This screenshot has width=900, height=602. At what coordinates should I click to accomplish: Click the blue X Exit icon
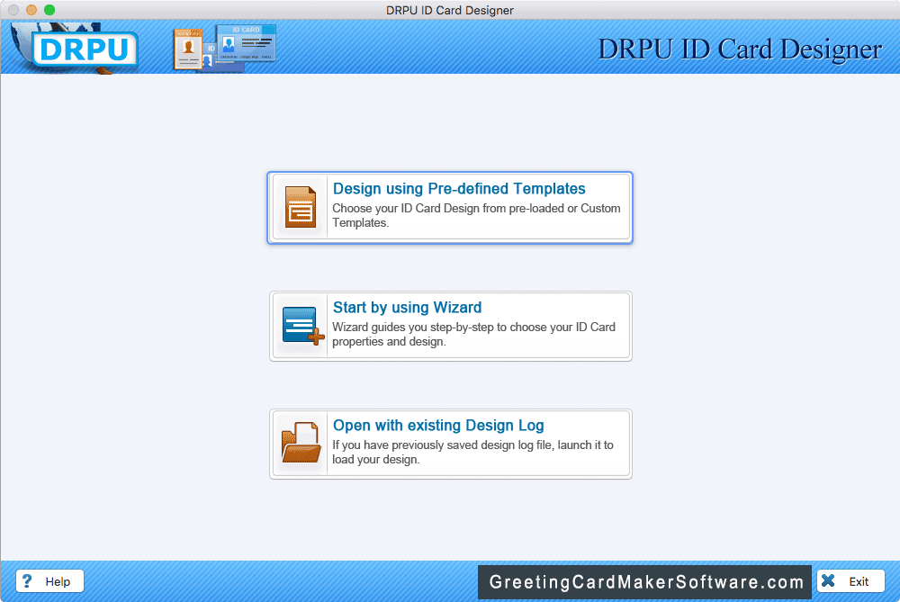(828, 580)
